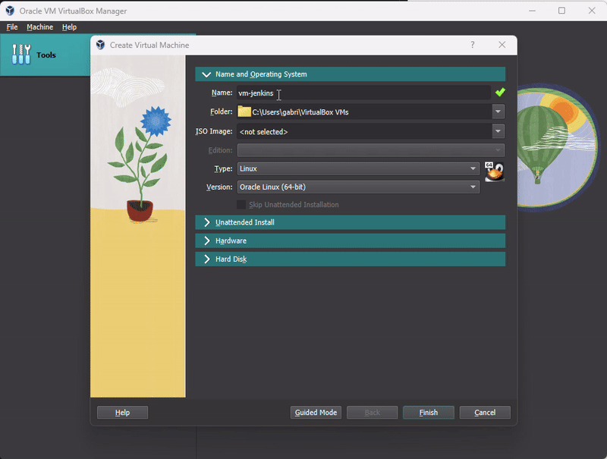The width and height of the screenshot is (607, 459).
Task: Click the Finish button
Action: (x=428, y=412)
